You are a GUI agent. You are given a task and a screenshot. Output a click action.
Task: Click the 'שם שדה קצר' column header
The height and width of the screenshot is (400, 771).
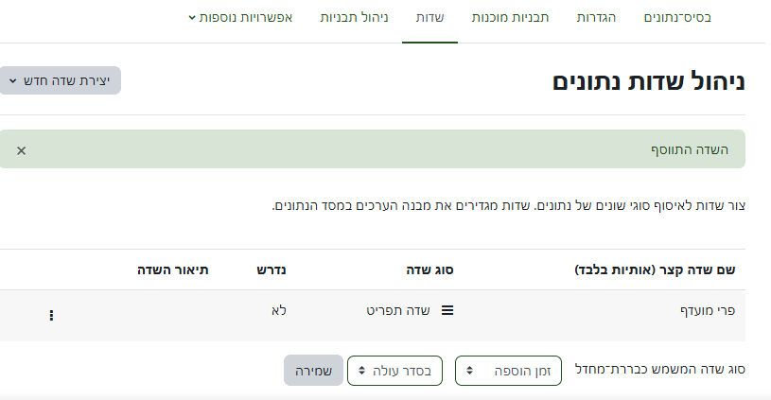pyautogui.click(x=655, y=270)
